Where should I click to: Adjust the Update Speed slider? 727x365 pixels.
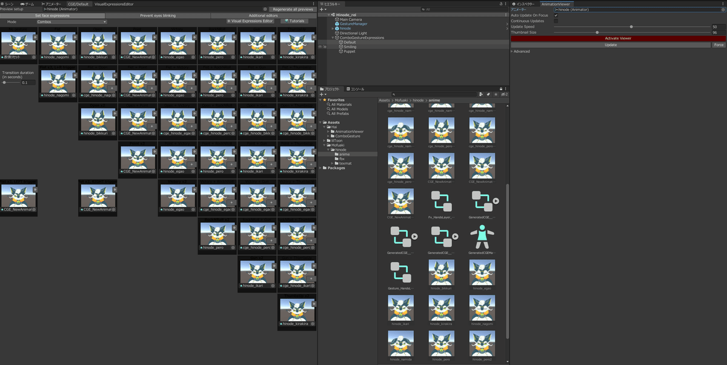click(x=632, y=27)
